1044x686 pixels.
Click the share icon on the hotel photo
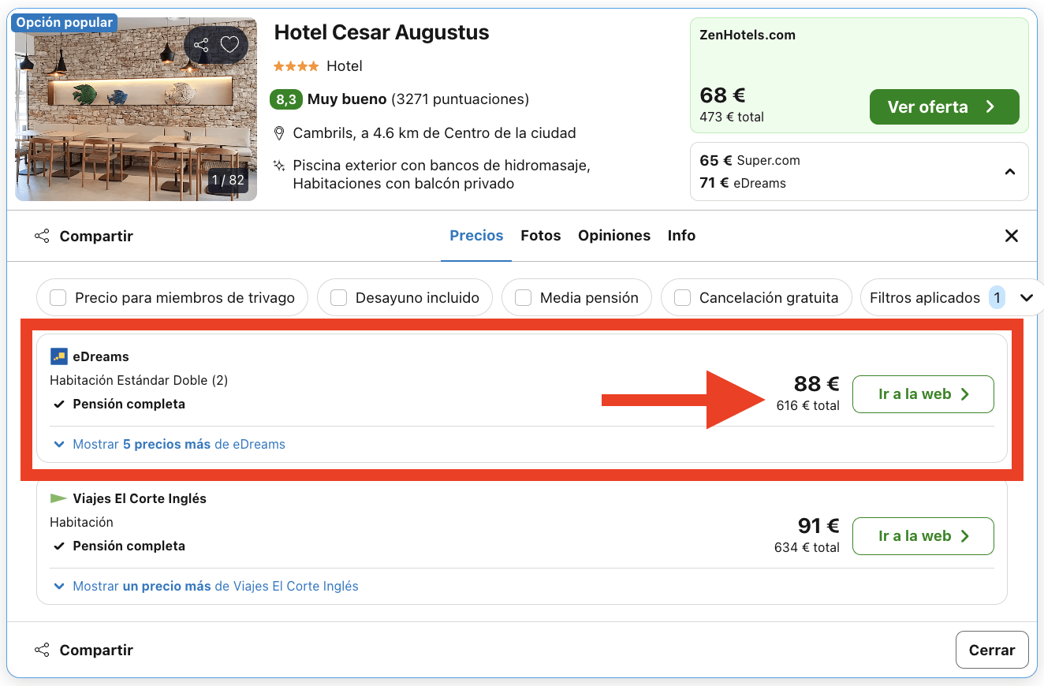click(x=202, y=45)
